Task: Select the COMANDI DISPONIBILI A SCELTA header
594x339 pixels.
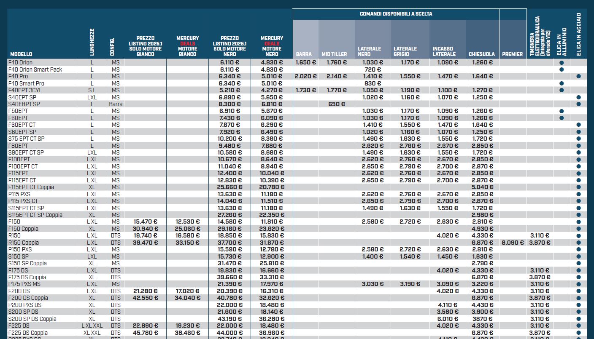Action: tap(396, 14)
